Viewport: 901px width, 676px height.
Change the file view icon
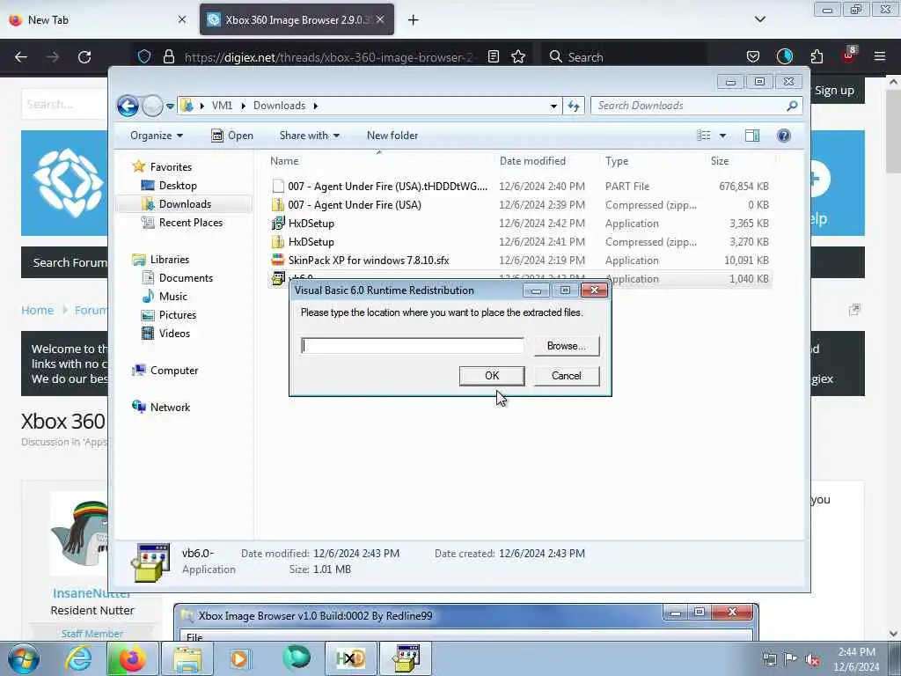click(703, 136)
